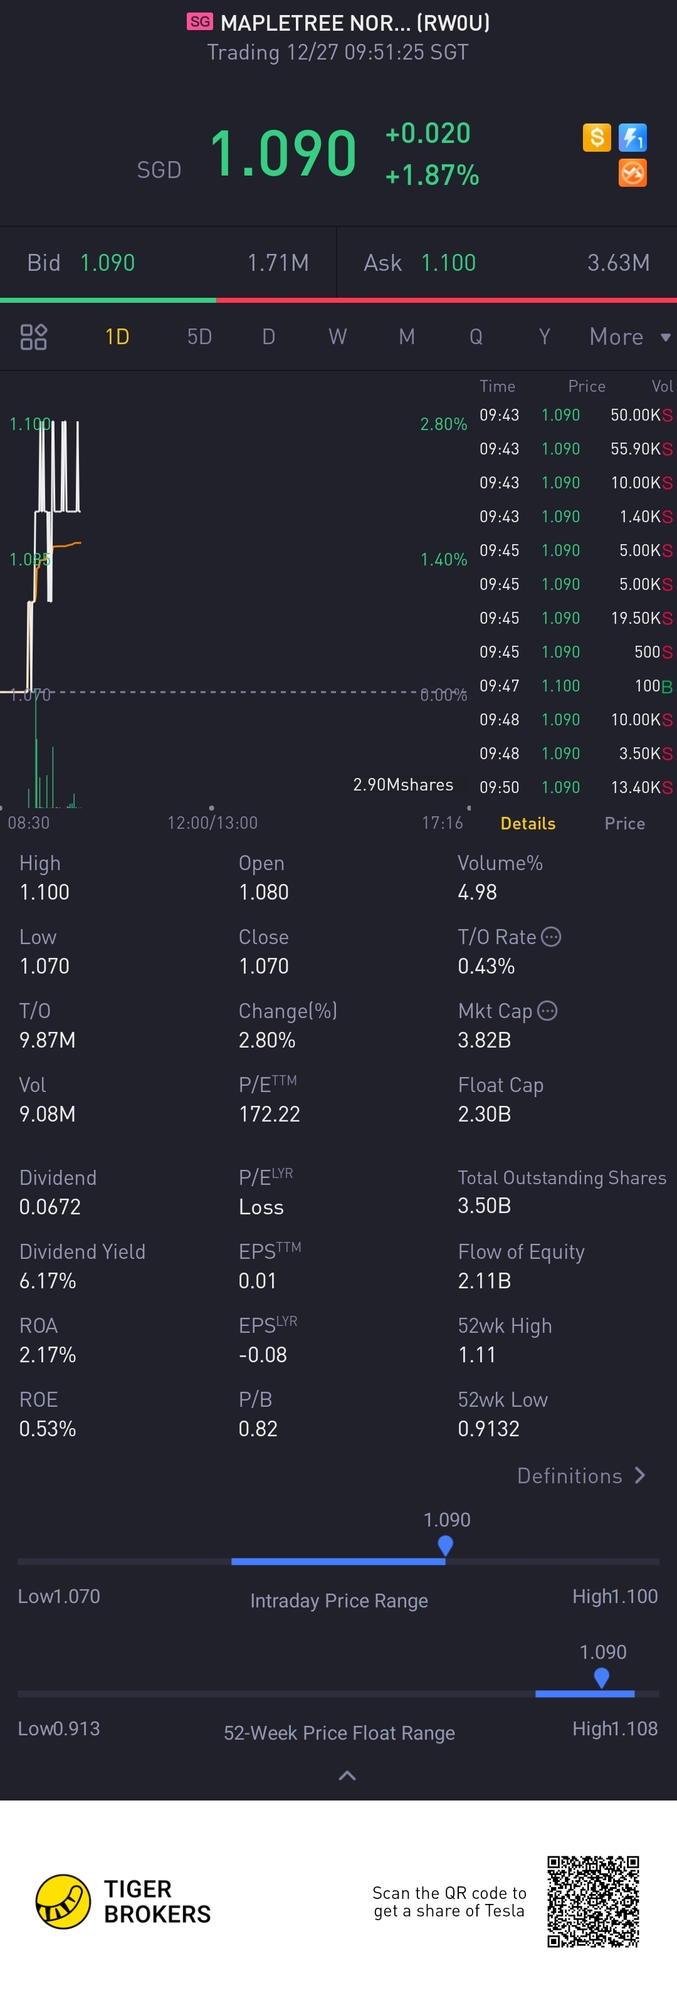Viewport: 677px width, 2003px height.
Task: Tap the orange circular icon
Action: 632,172
